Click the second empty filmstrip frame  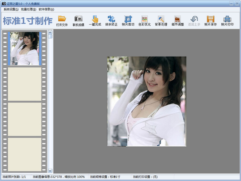pos(25,84)
